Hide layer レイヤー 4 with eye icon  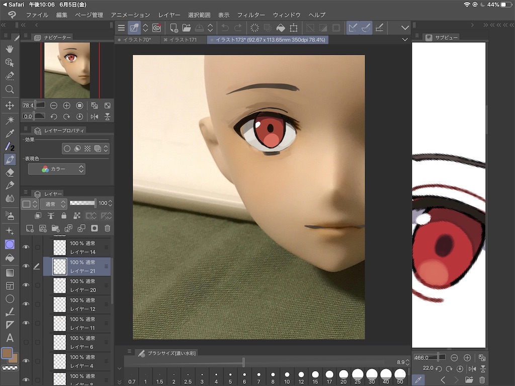[26, 361]
